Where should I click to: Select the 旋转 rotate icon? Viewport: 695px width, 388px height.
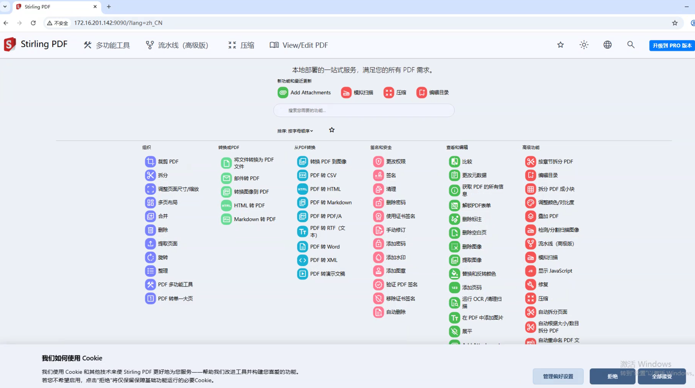pyautogui.click(x=150, y=257)
